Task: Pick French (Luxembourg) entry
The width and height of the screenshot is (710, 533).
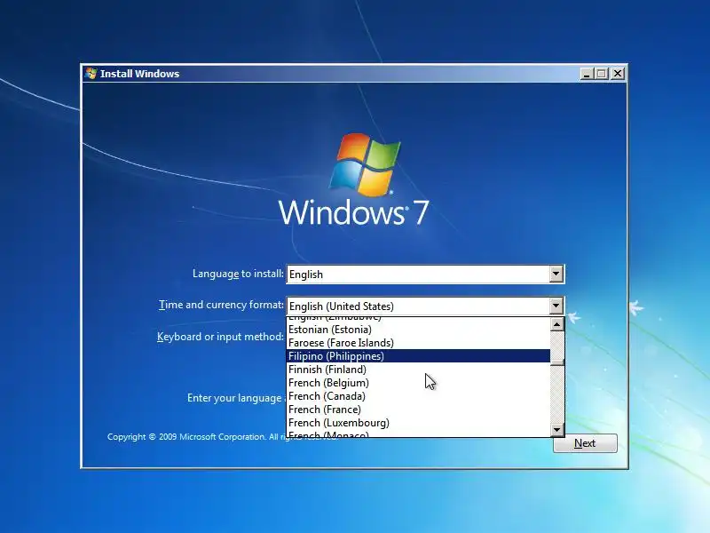Action: (418, 423)
